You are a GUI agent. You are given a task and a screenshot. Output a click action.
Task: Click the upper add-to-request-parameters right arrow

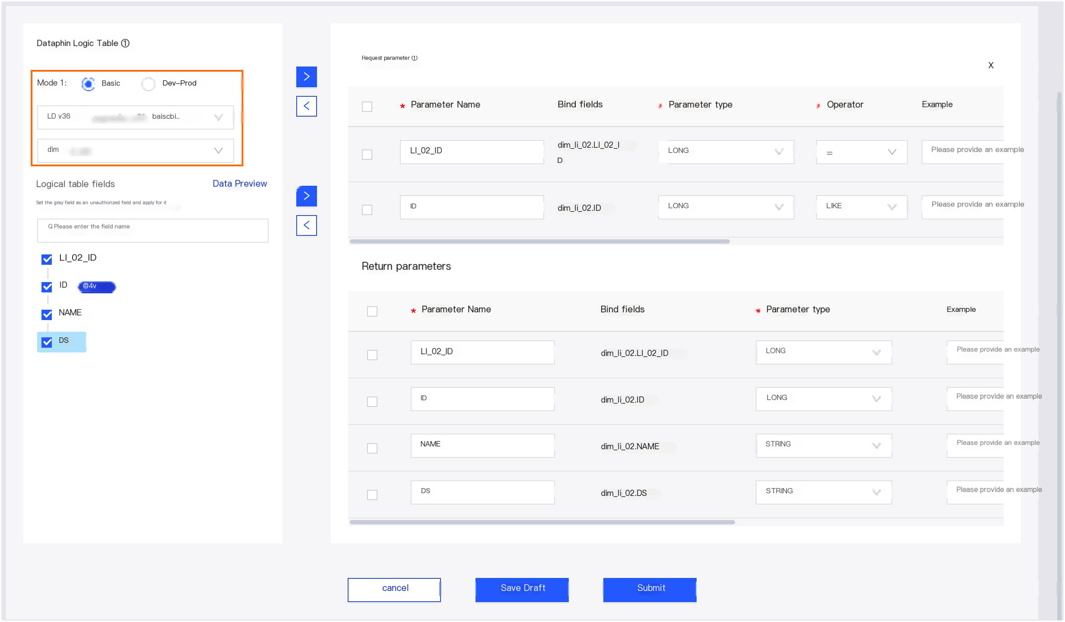[306, 77]
